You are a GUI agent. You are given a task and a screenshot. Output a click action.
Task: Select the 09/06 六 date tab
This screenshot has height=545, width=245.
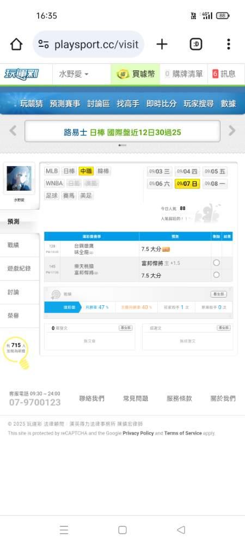160,184
